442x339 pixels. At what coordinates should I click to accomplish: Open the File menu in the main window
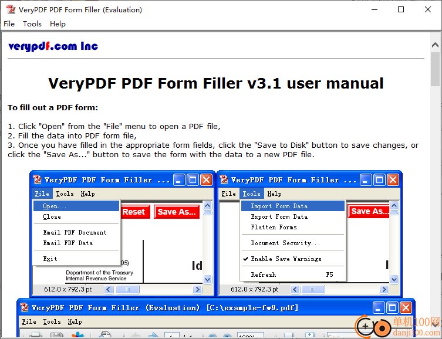pos(9,24)
